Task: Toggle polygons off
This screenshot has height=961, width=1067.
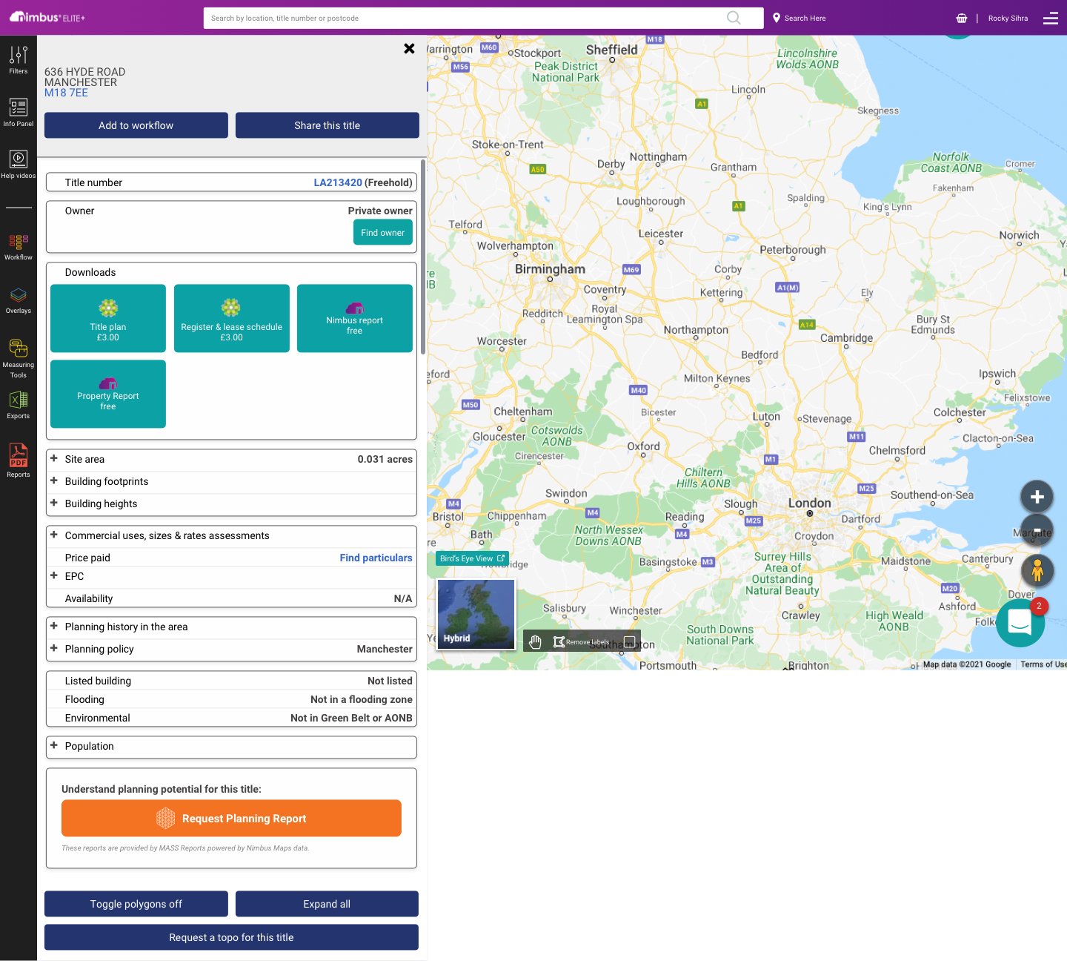Action: pyautogui.click(x=136, y=904)
